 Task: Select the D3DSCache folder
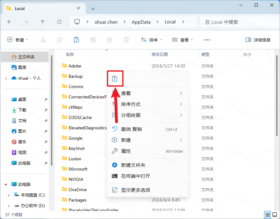[77, 117]
